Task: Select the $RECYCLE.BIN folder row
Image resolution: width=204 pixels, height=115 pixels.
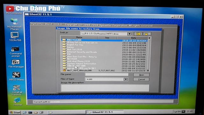Action: (x=104, y=40)
